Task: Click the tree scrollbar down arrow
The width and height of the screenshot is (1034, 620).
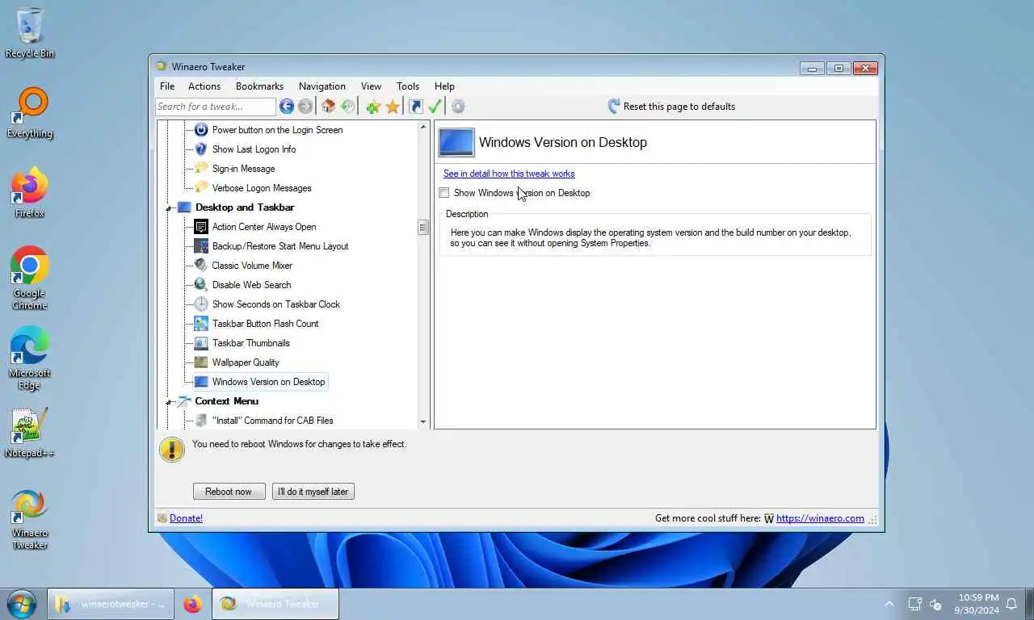Action: point(423,422)
